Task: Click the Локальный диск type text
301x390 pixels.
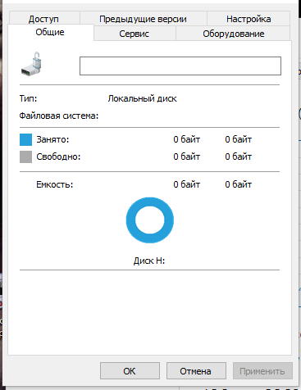Action: coord(142,98)
